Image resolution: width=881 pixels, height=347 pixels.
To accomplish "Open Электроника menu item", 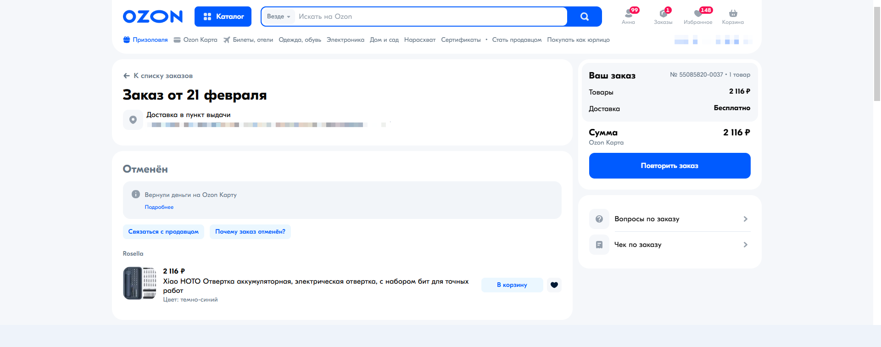I will (x=346, y=40).
